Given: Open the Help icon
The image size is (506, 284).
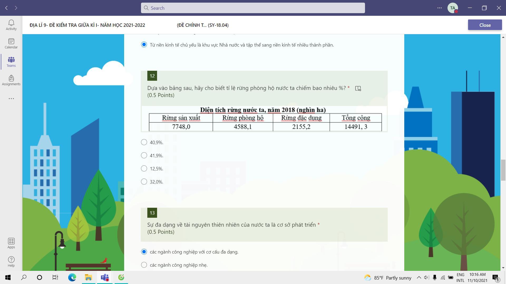Looking at the screenshot, I should (11, 262).
